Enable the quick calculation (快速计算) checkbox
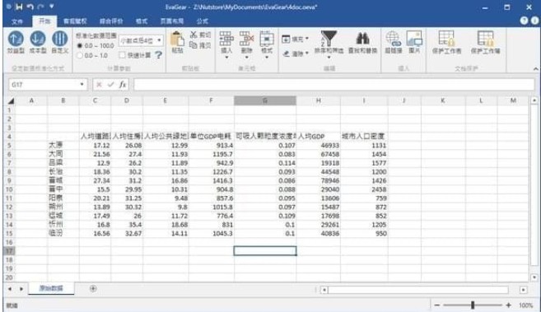This screenshot has height=312, width=541. (122, 55)
